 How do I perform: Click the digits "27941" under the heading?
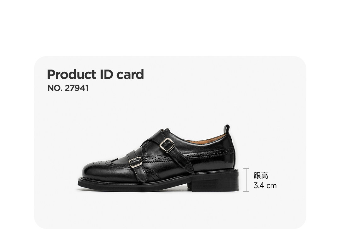pos(77,88)
